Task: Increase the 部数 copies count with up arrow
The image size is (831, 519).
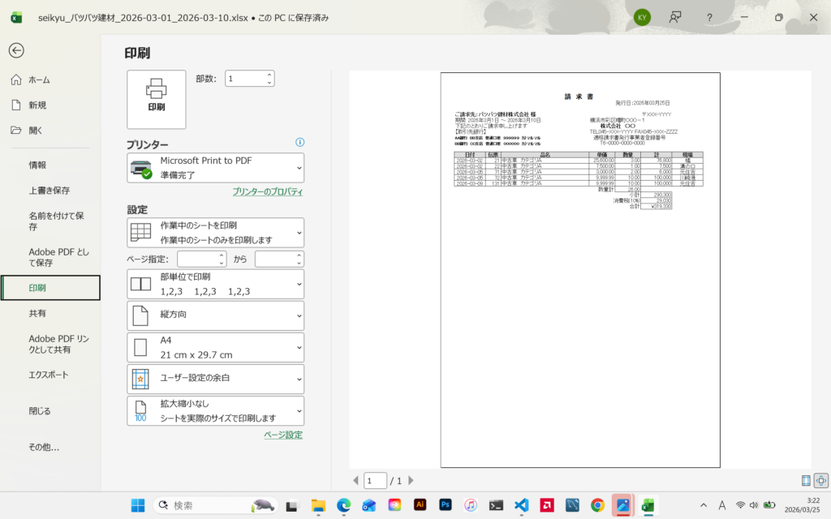Action: (269, 75)
